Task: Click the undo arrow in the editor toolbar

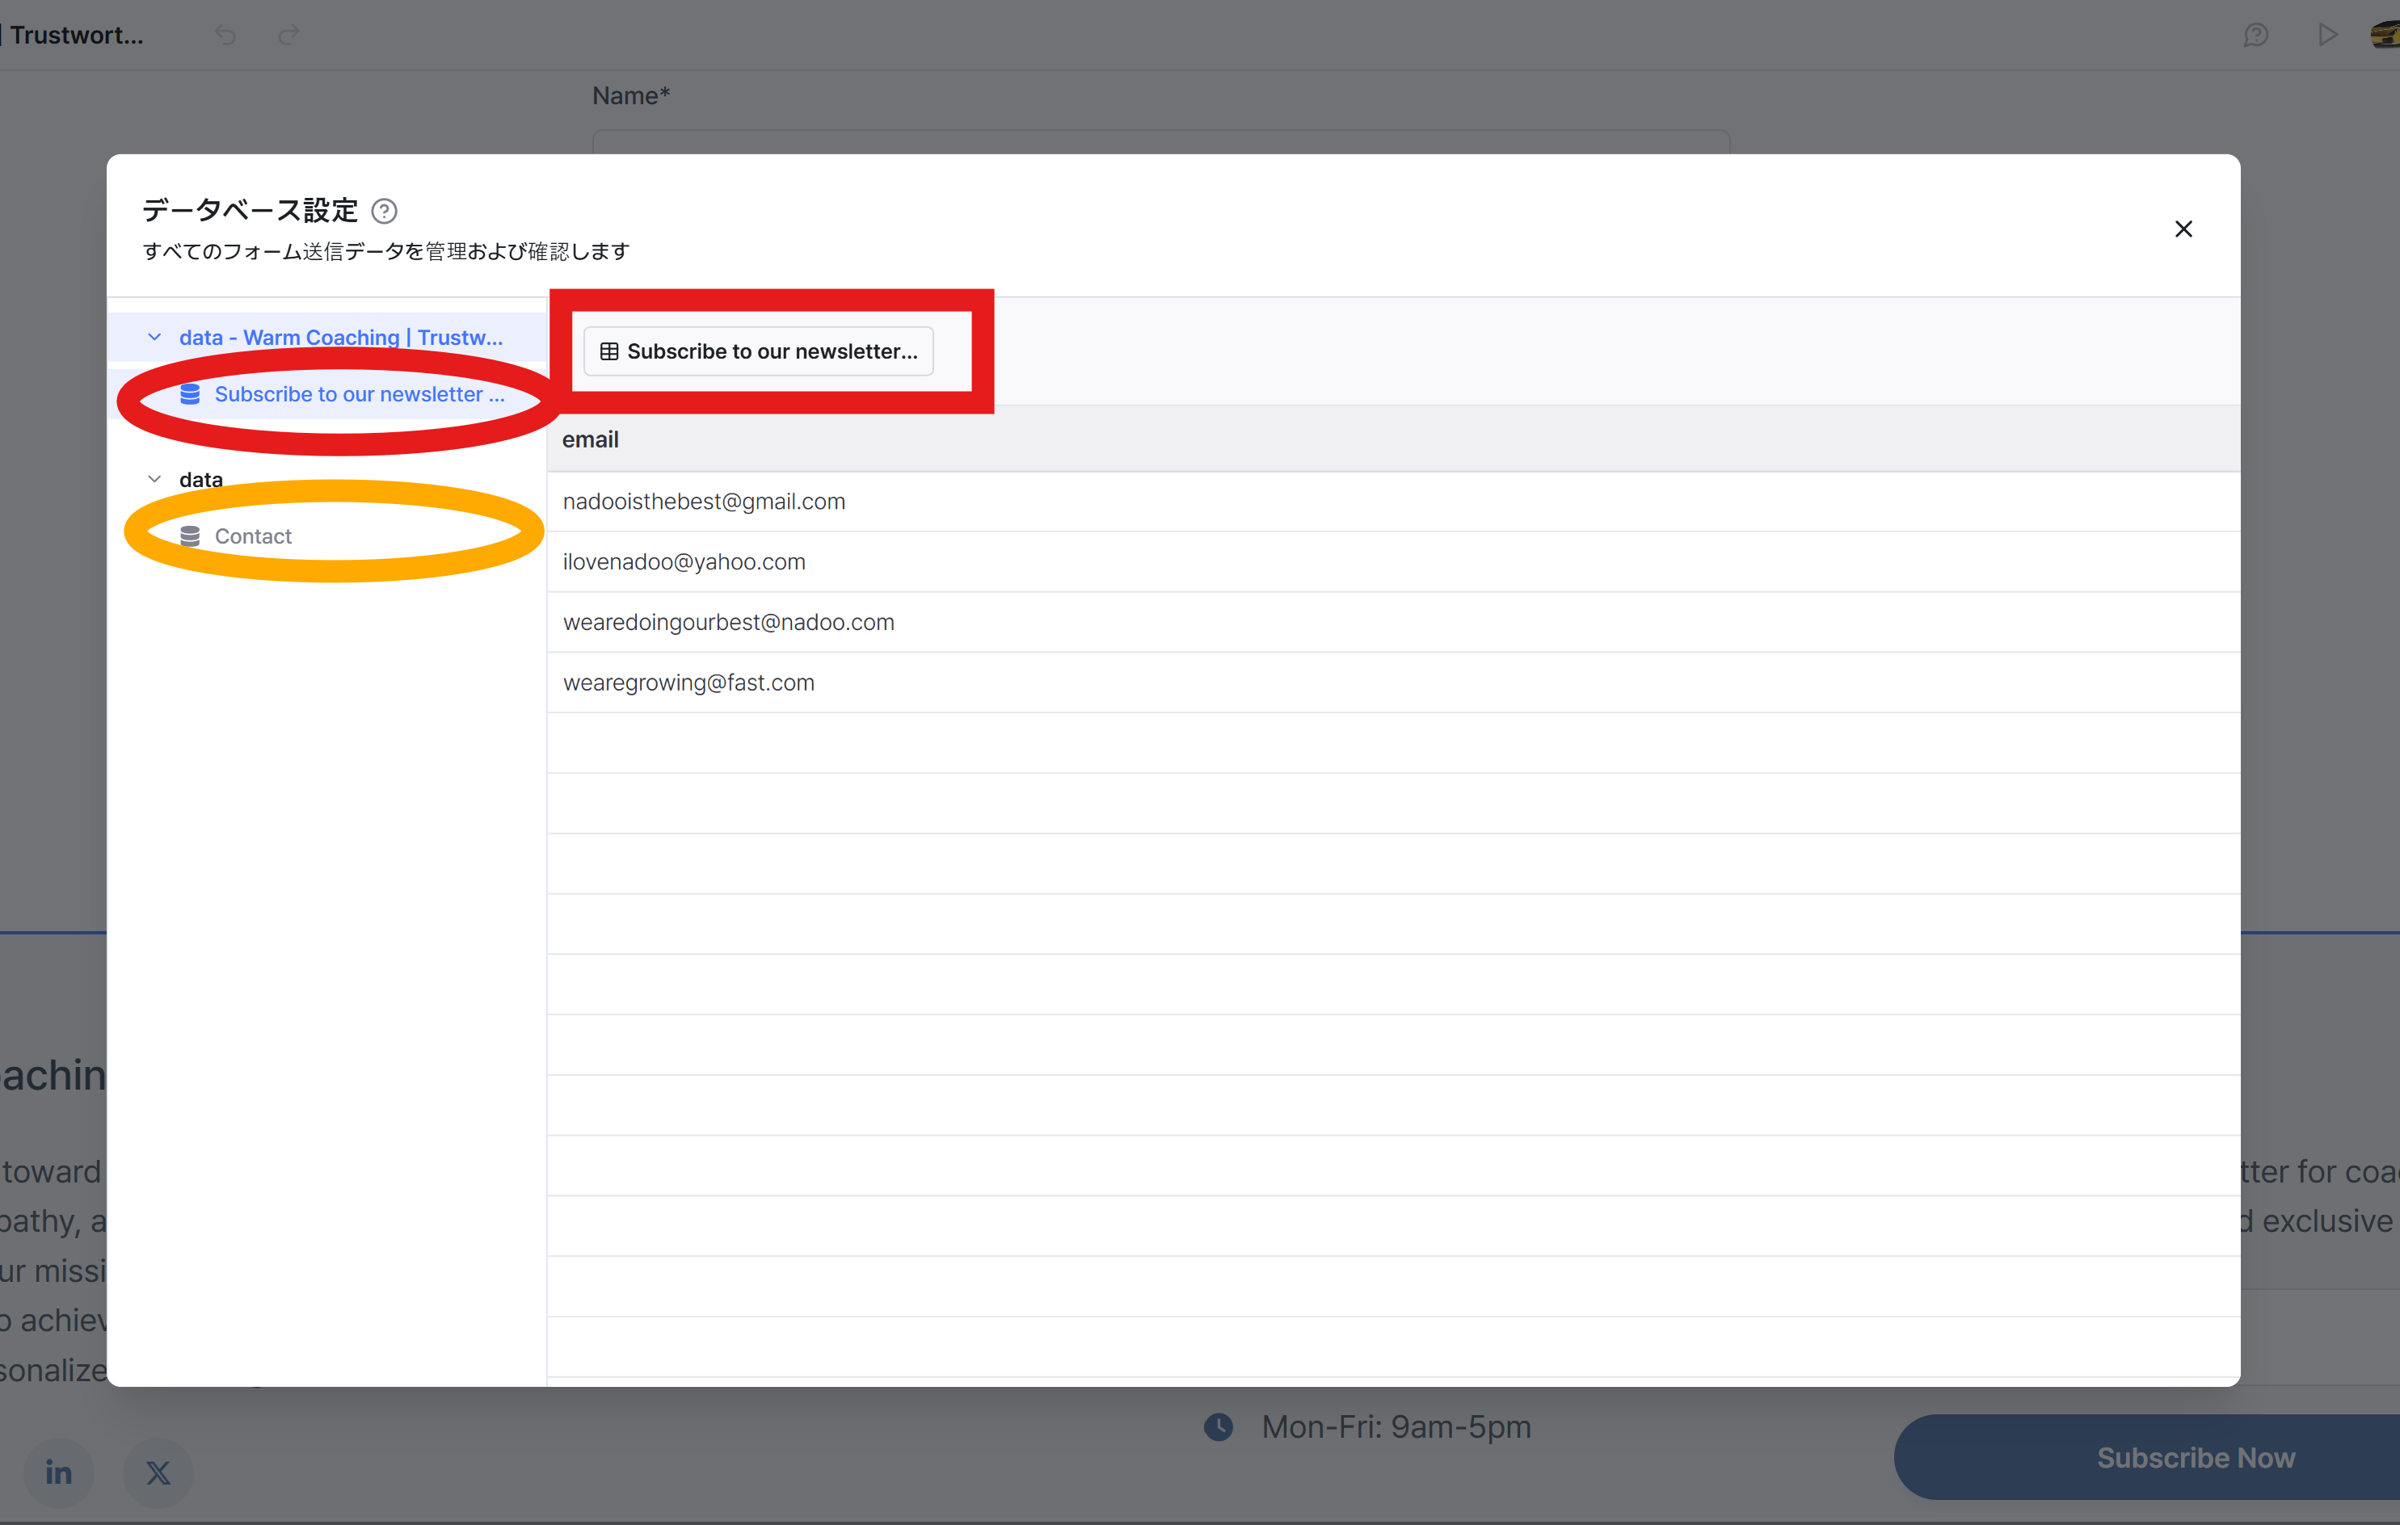Action: pyautogui.click(x=225, y=35)
